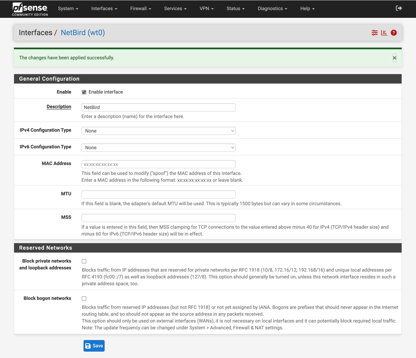Screen dimensions: 416x358
Task: Open the Interfaces menu
Action: (x=104, y=9)
